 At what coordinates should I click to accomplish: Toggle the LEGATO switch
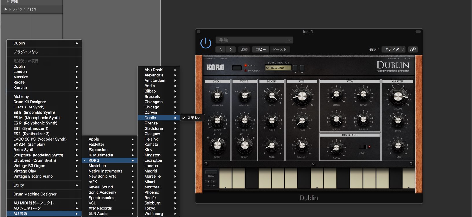pos(362,147)
